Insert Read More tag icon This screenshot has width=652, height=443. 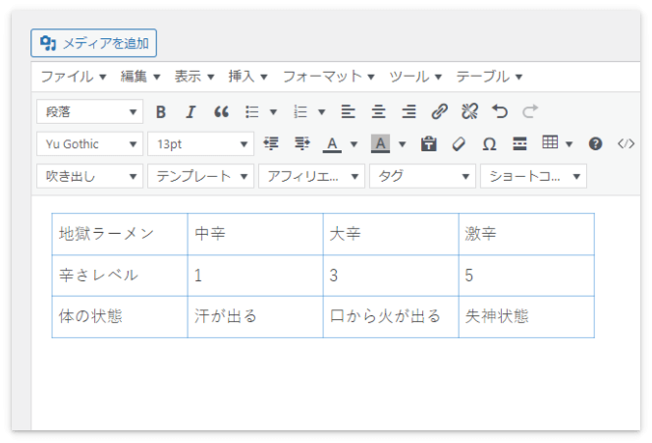click(519, 143)
